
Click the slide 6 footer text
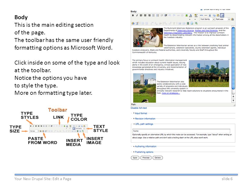pos(227,179)
